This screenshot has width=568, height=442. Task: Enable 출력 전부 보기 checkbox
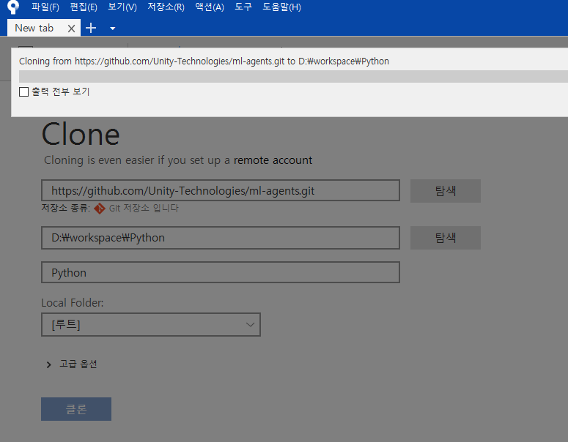click(x=24, y=92)
